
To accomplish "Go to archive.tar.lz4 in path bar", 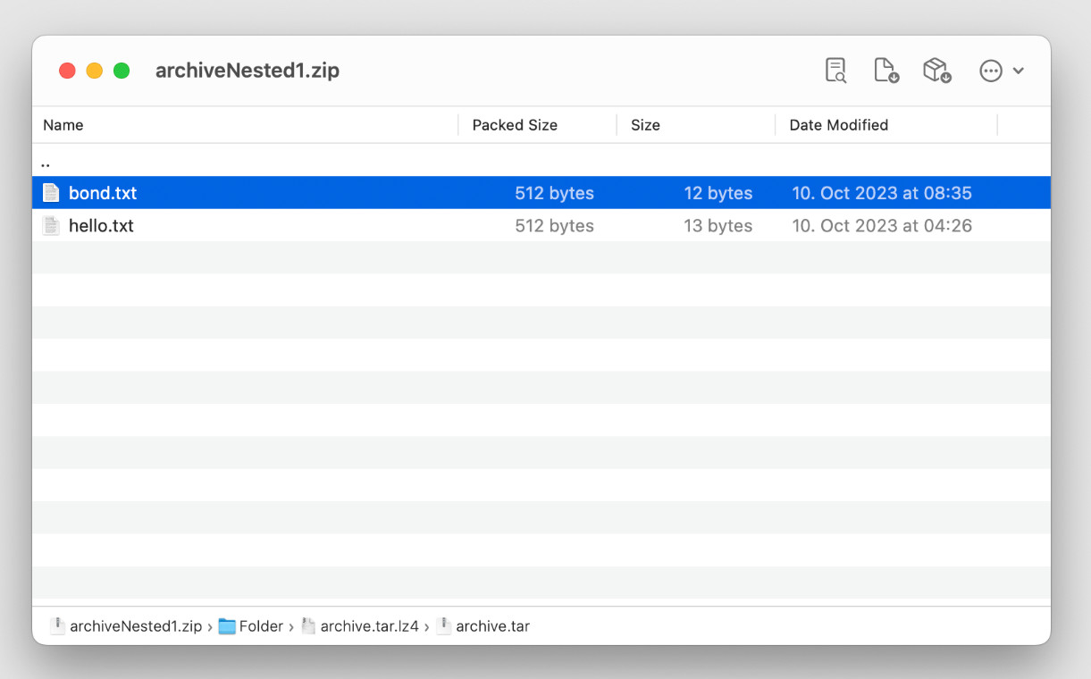I will click(369, 626).
